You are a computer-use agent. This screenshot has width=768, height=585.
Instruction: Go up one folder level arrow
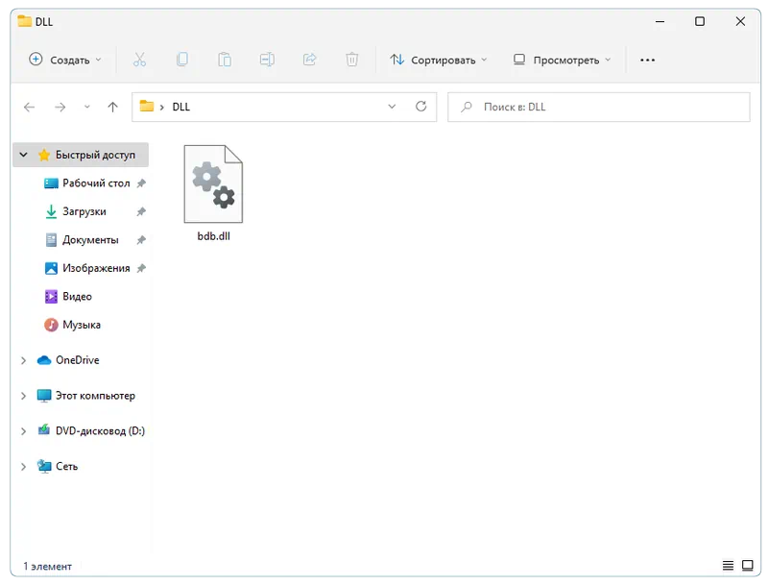pyautogui.click(x=112, y=107)
